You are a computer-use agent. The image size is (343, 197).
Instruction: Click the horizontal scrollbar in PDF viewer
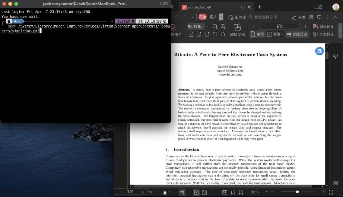click(x=223, y=186)
